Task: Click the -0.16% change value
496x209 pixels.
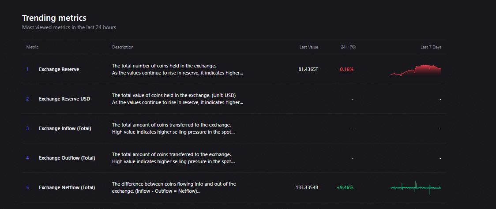Action: click(346, 69)
